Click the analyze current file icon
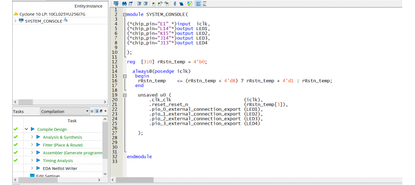415x185 pixels. click(x=190, y=3)
